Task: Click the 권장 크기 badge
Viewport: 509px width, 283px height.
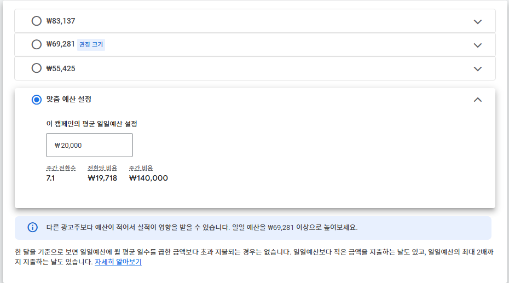Action: point(91,44)
